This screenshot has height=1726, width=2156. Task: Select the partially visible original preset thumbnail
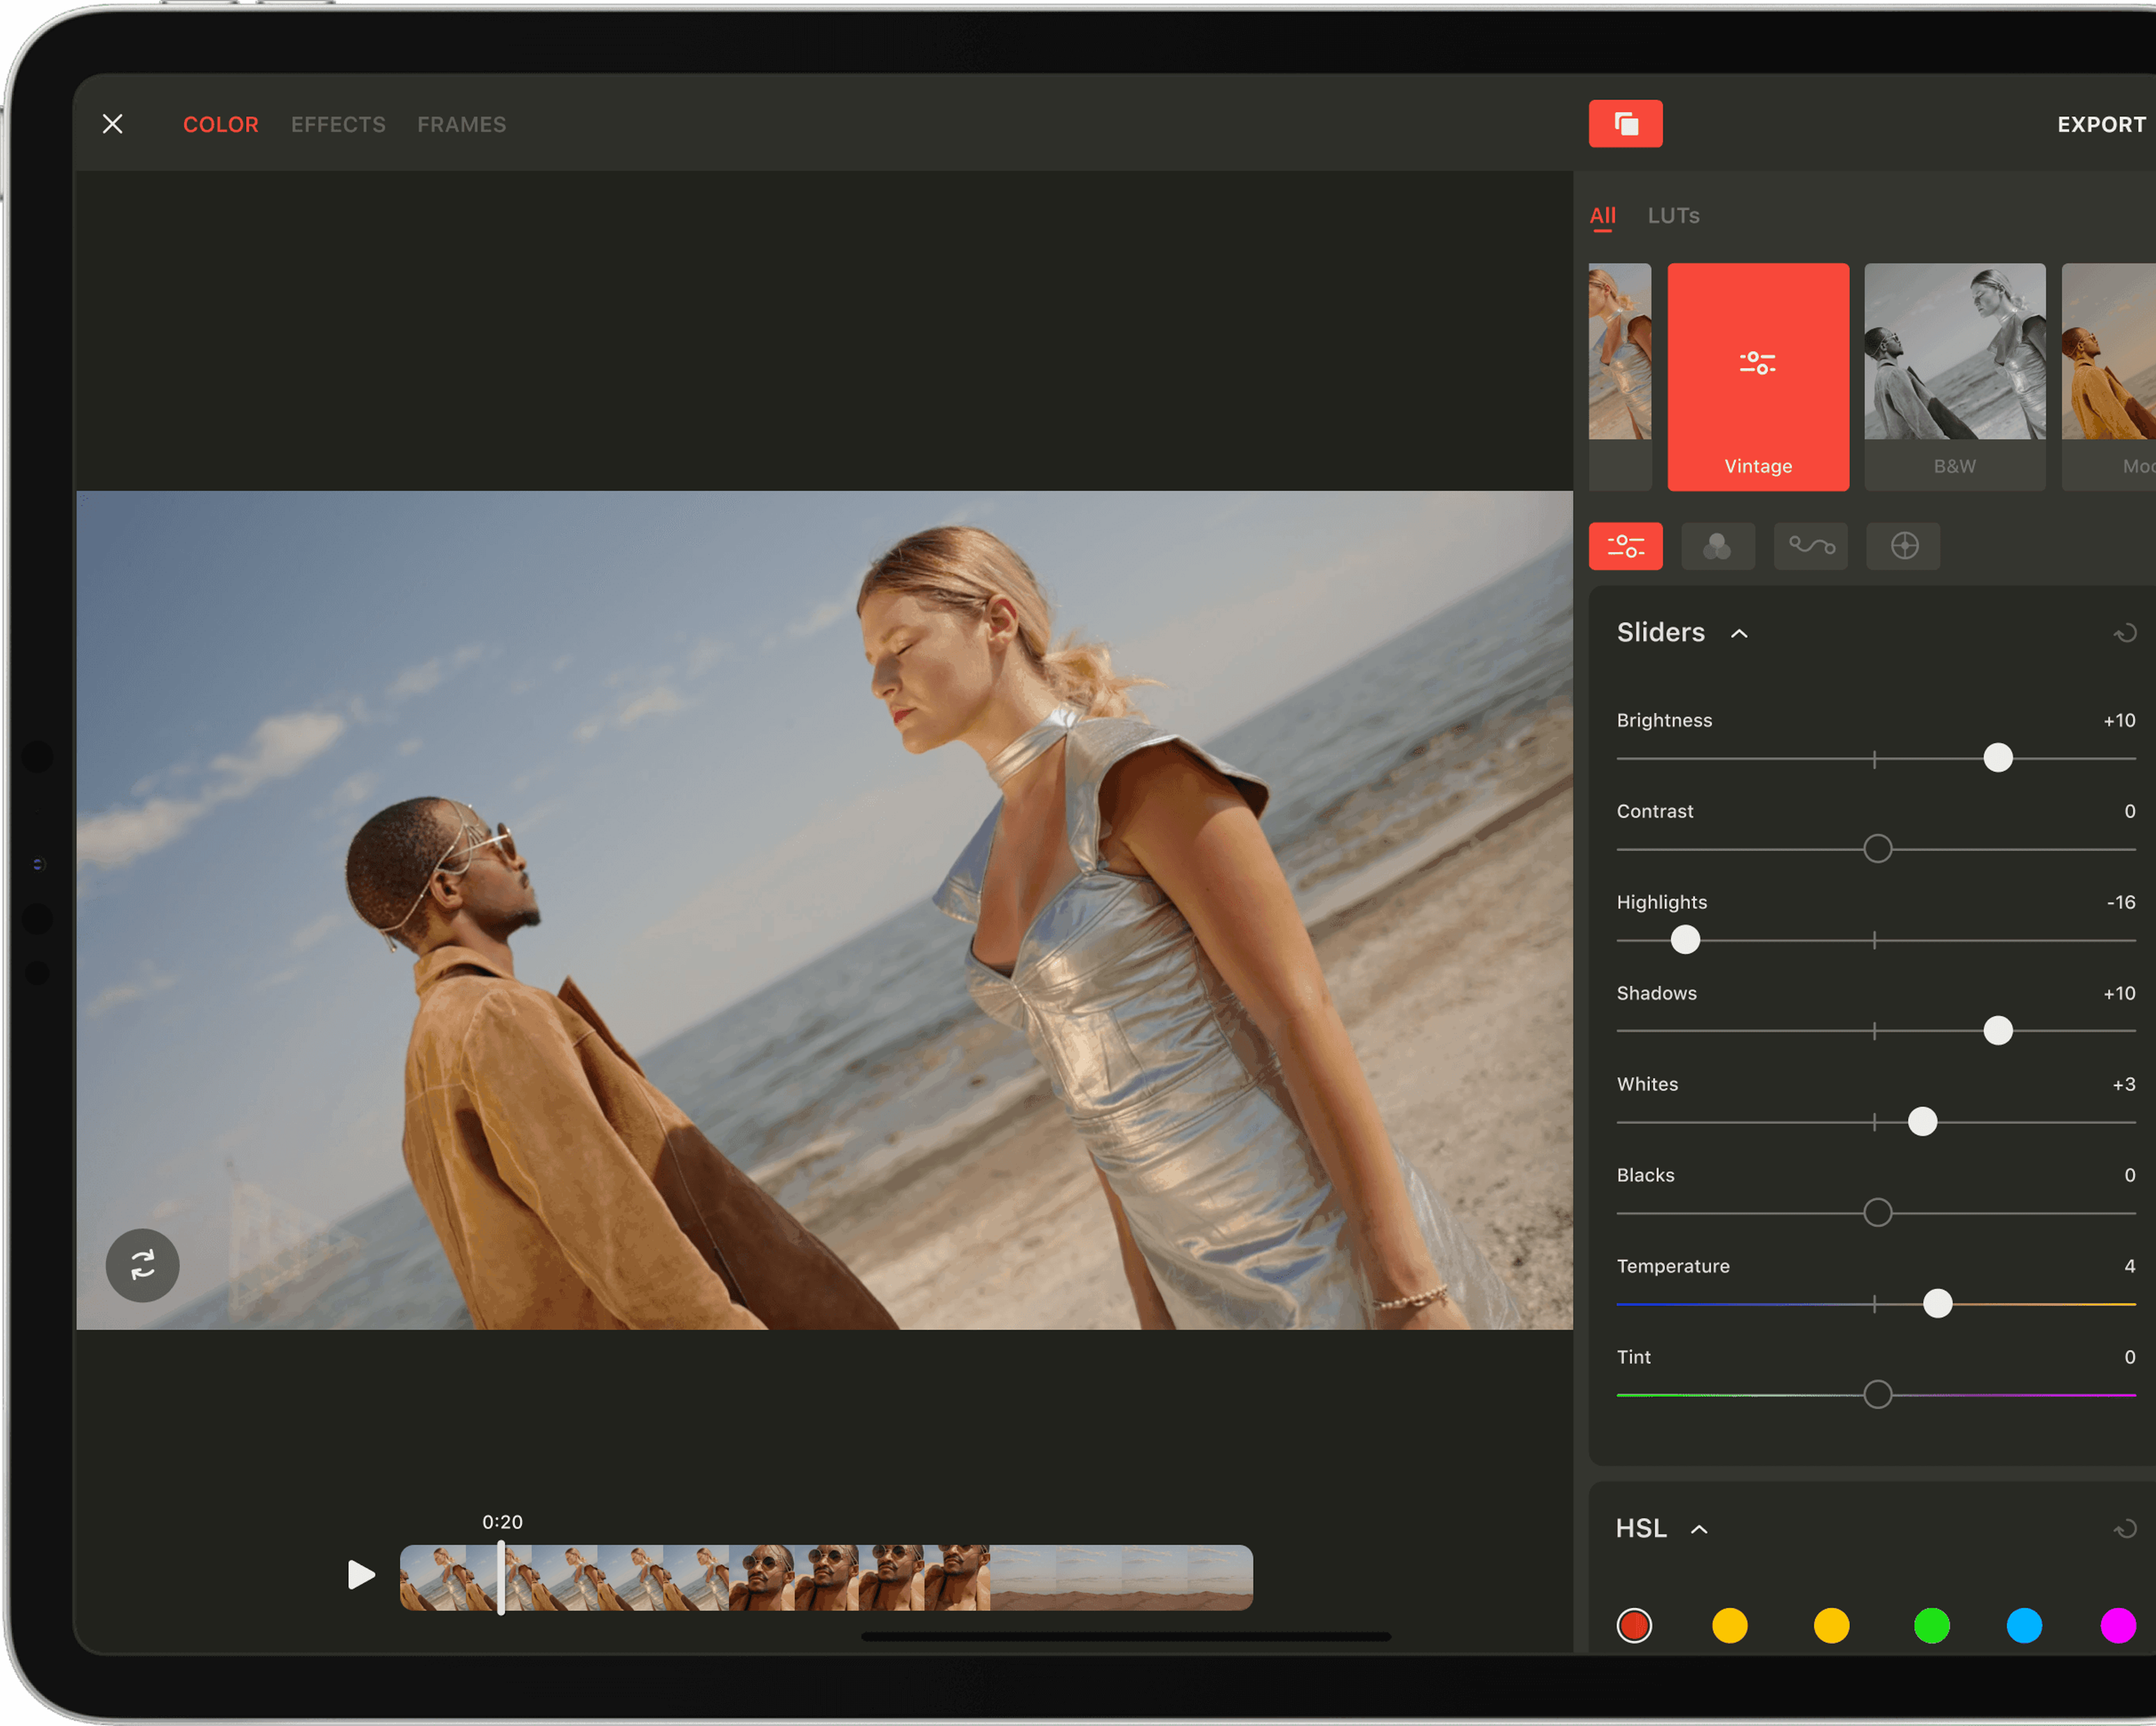(x=1620, y=377)
